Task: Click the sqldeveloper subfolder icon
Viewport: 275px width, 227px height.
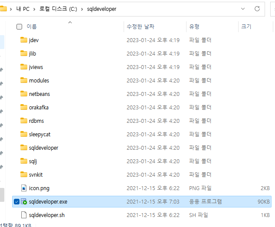Action: (24, 148)
